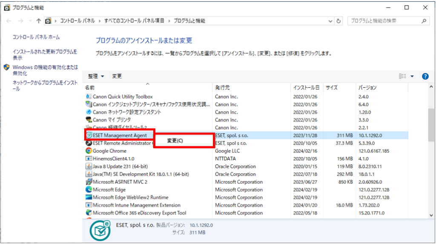Click the Java 8 Update 231 icon
Image resolution: width=436 pixels, height=244 pixels.
tap(89, 166)
